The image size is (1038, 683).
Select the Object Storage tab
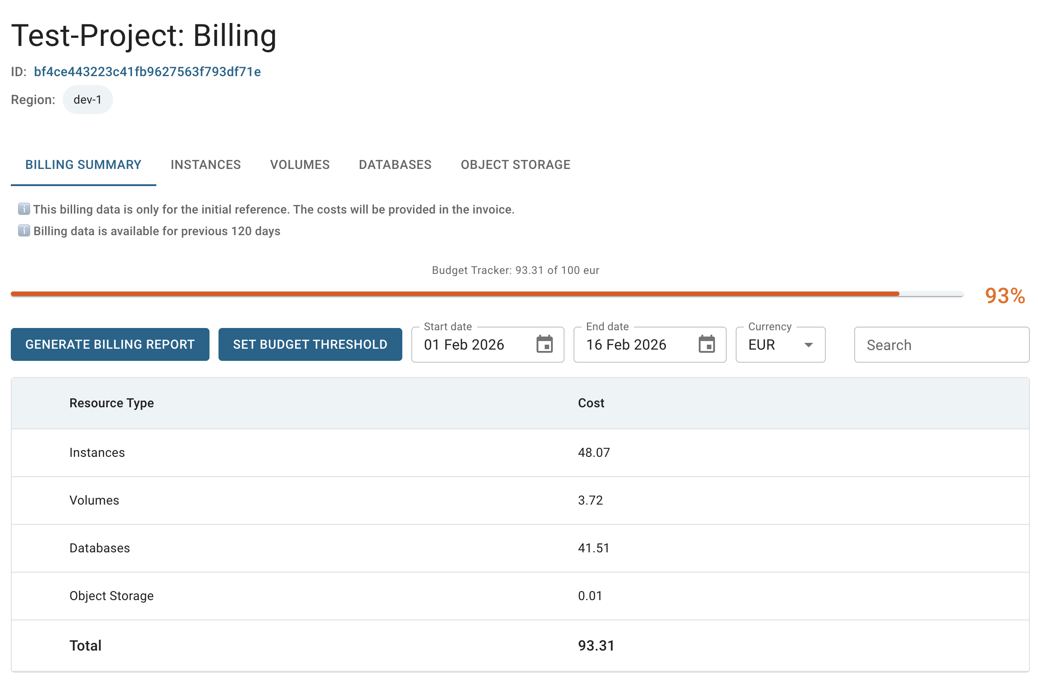515,165
